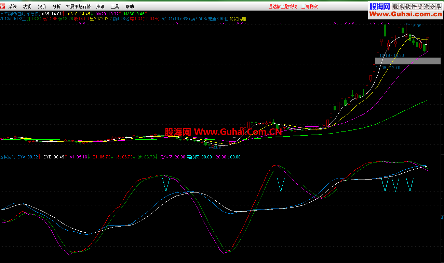Click the 高位区: 80.00 label
The height and width of the screenshot is (263, 444).
tap(199, 157)
